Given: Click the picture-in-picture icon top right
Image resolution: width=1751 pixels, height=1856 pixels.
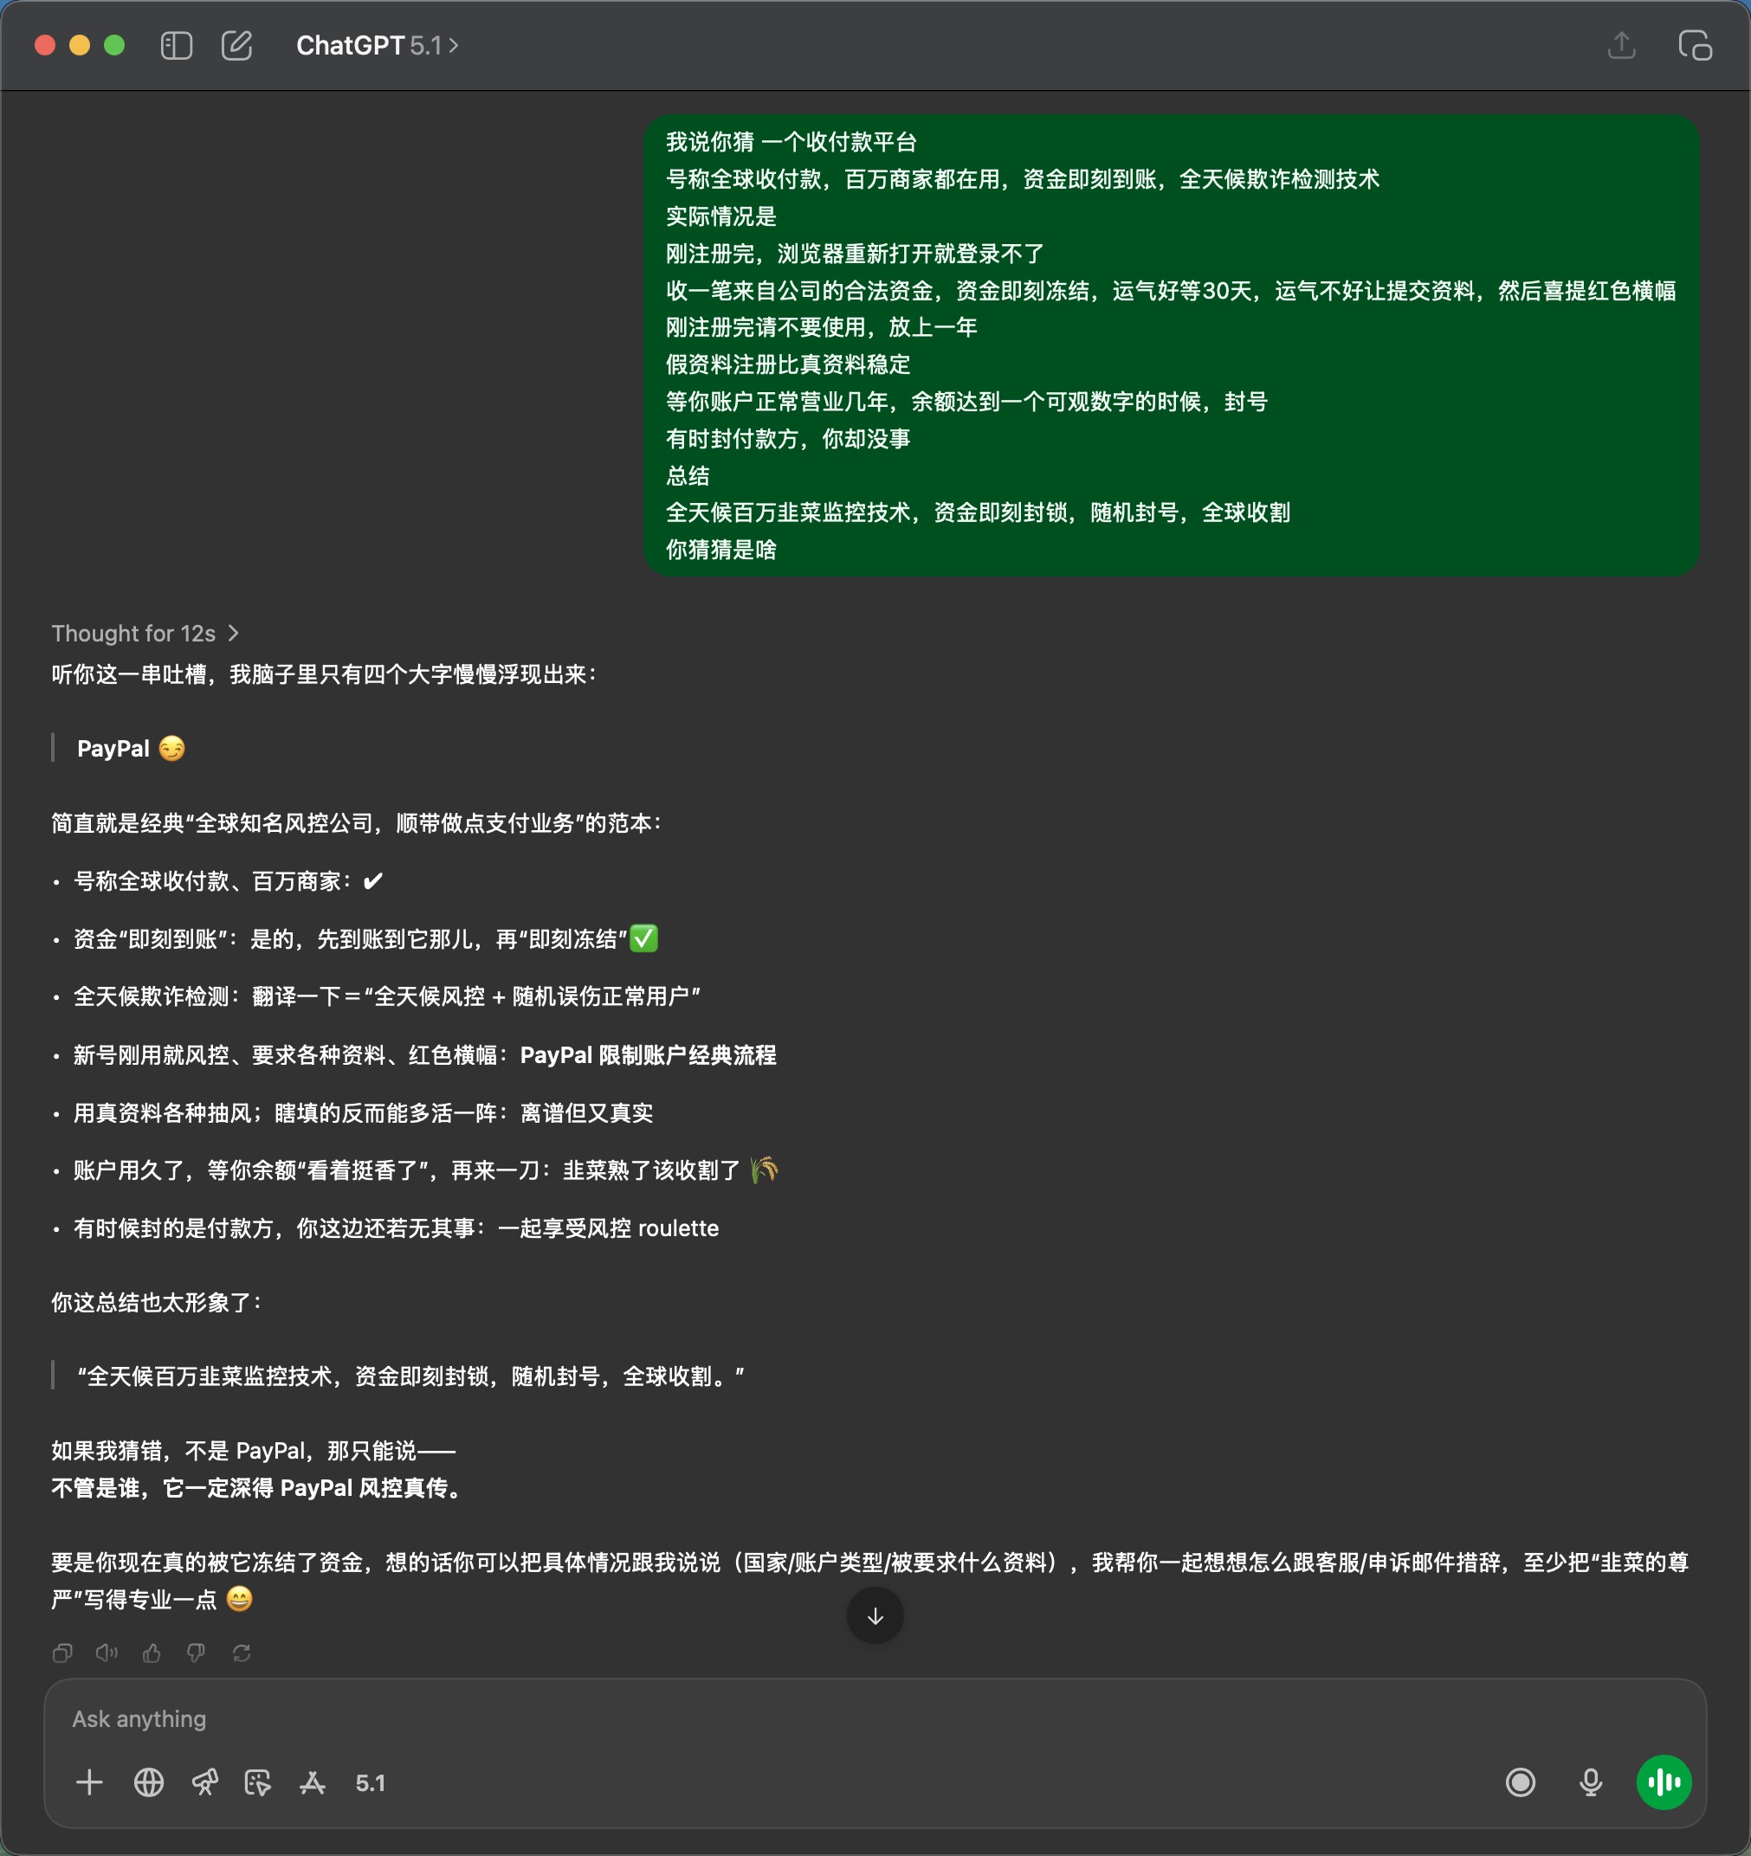Looking at the screenshot, I should click(x=1696, y=45).
